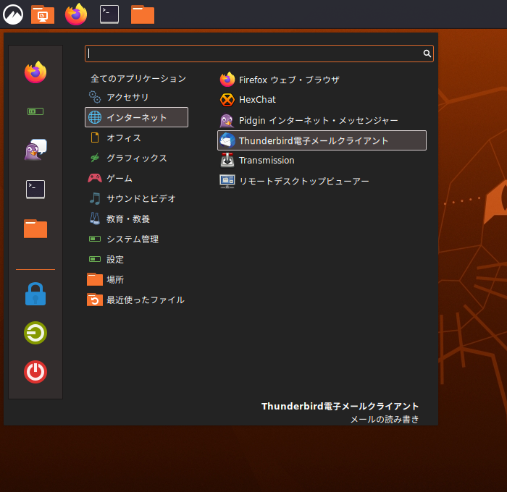507x492 pixels.
Task: Open the 場所 category
Action: (x=136, y=279)
